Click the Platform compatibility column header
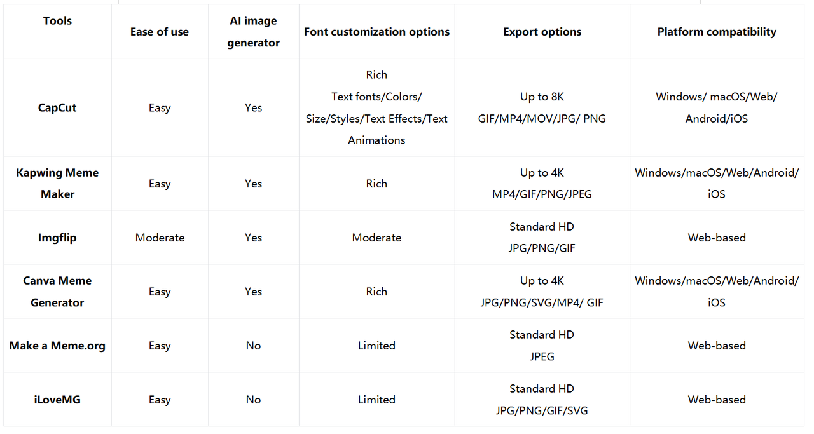The image size is (814, 434). pos(717,32)
